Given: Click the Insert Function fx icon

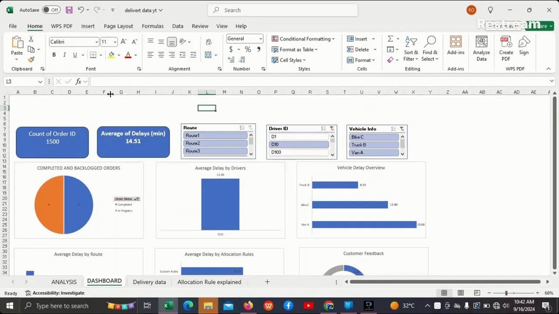Looking at the screenshot, I should [x=79, y=82].
